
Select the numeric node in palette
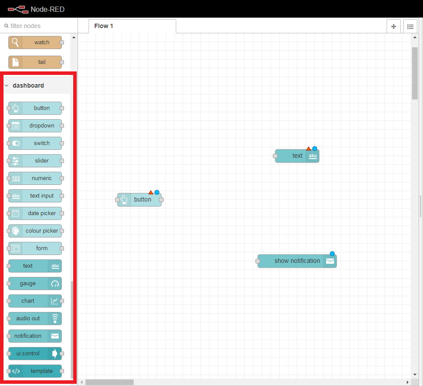point(35,178)
